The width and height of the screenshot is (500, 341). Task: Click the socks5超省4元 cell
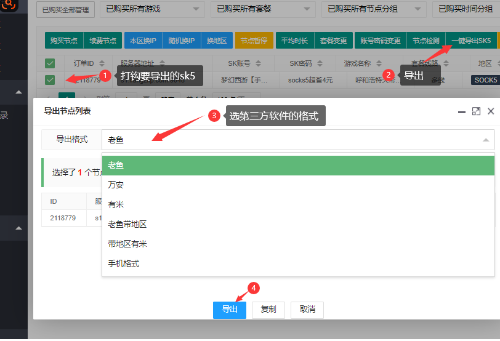310,80
